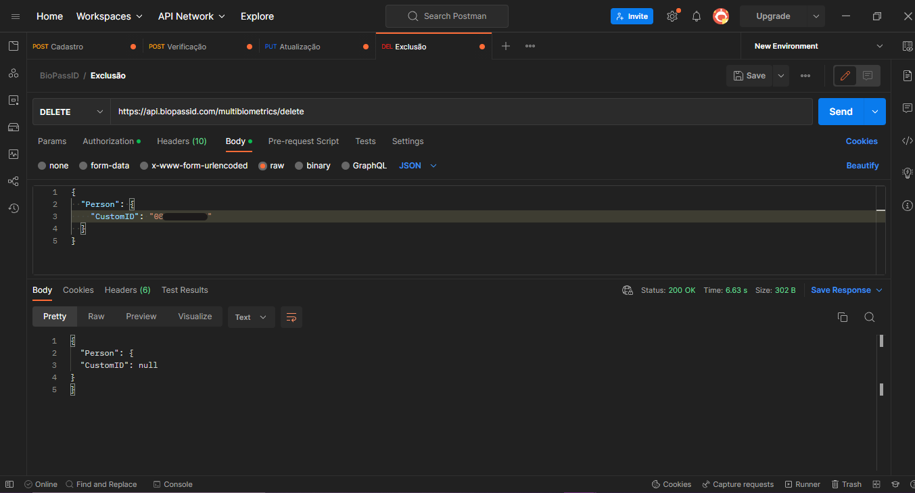Open request Headers (10) tab
The image size is (915, 493).
click(182, 141)
